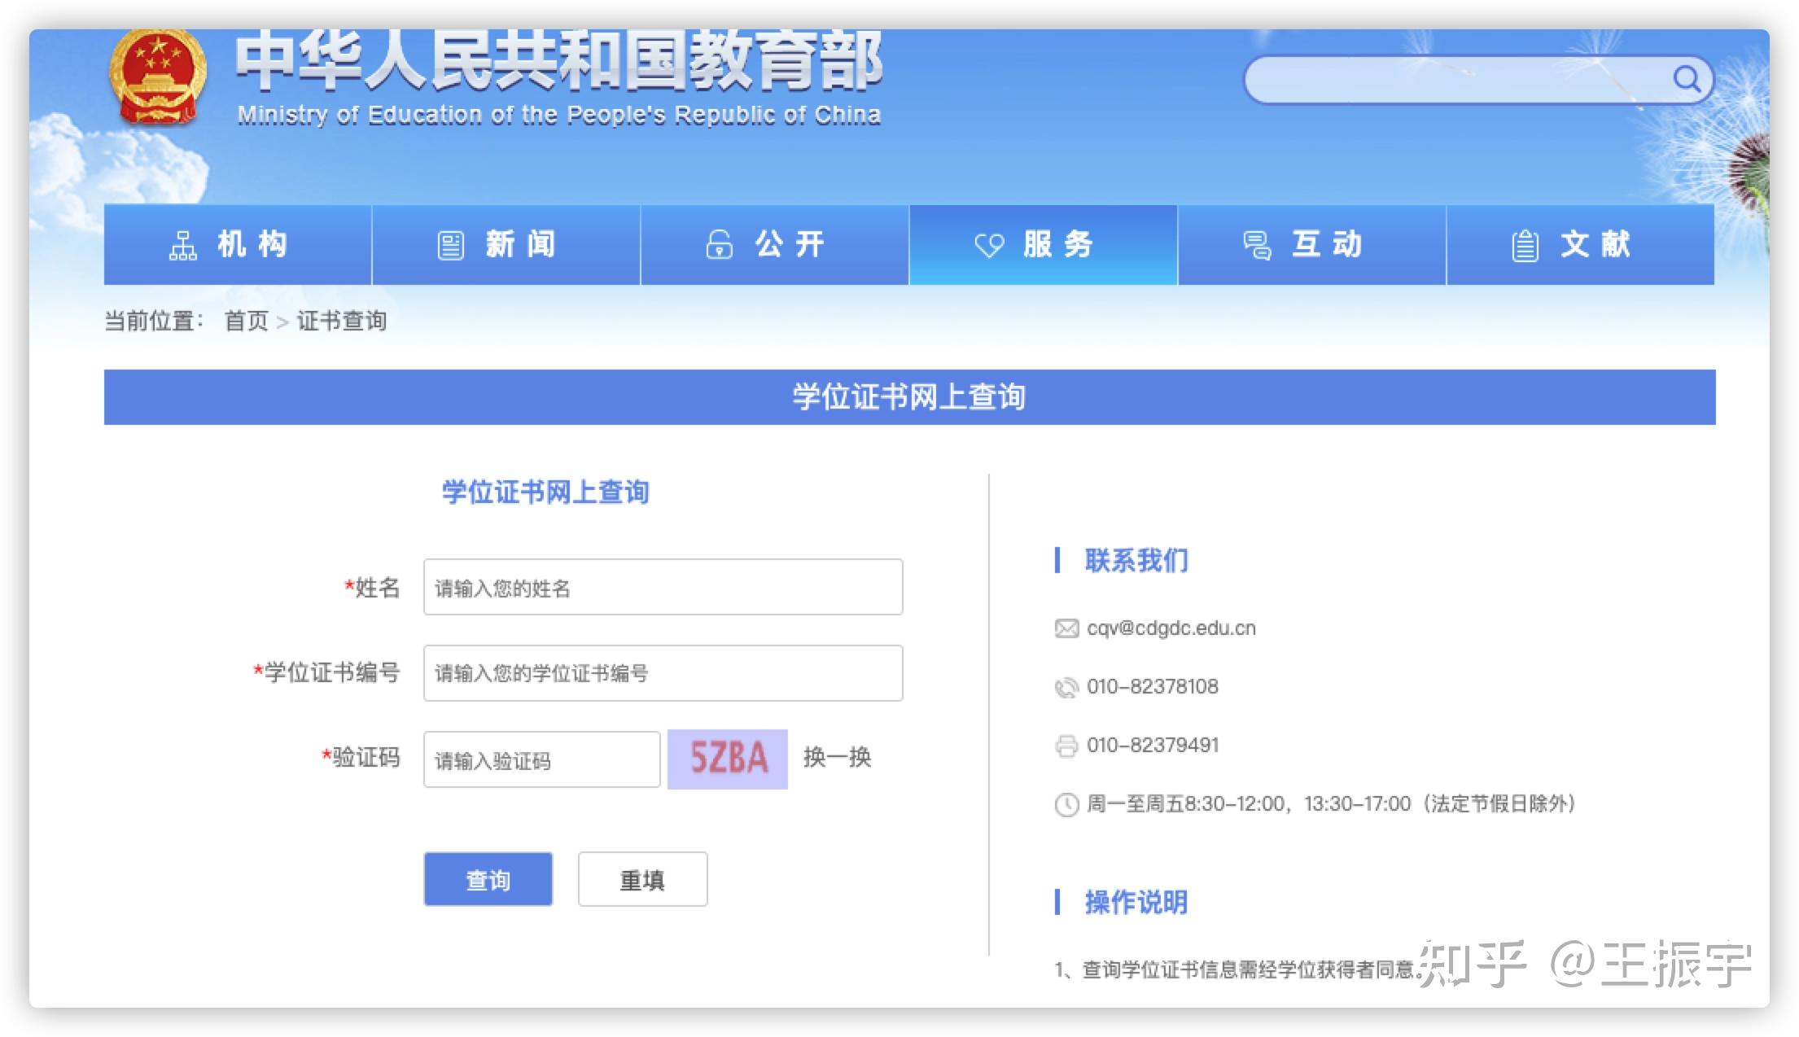Image resolution: width=1799 pixels, height=1037 pixels.
Task: Click 证书查询 in the breadcrumb
Action: pos(342,321)
